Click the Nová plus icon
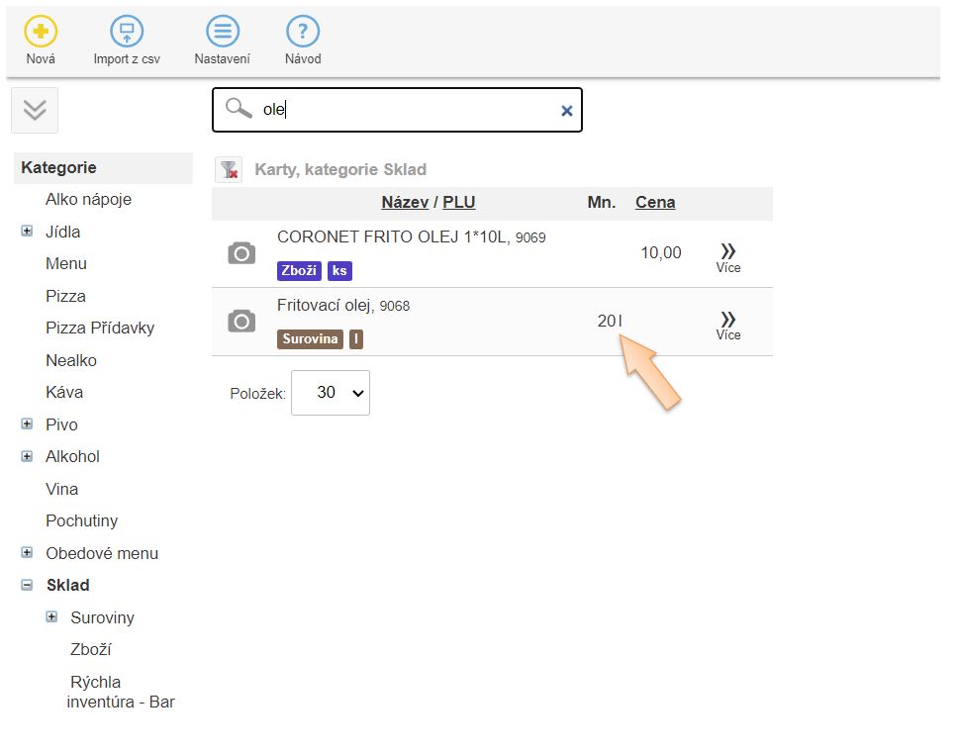Image resolution: width=958 pixels, height=752 pixels. (41, 32)
